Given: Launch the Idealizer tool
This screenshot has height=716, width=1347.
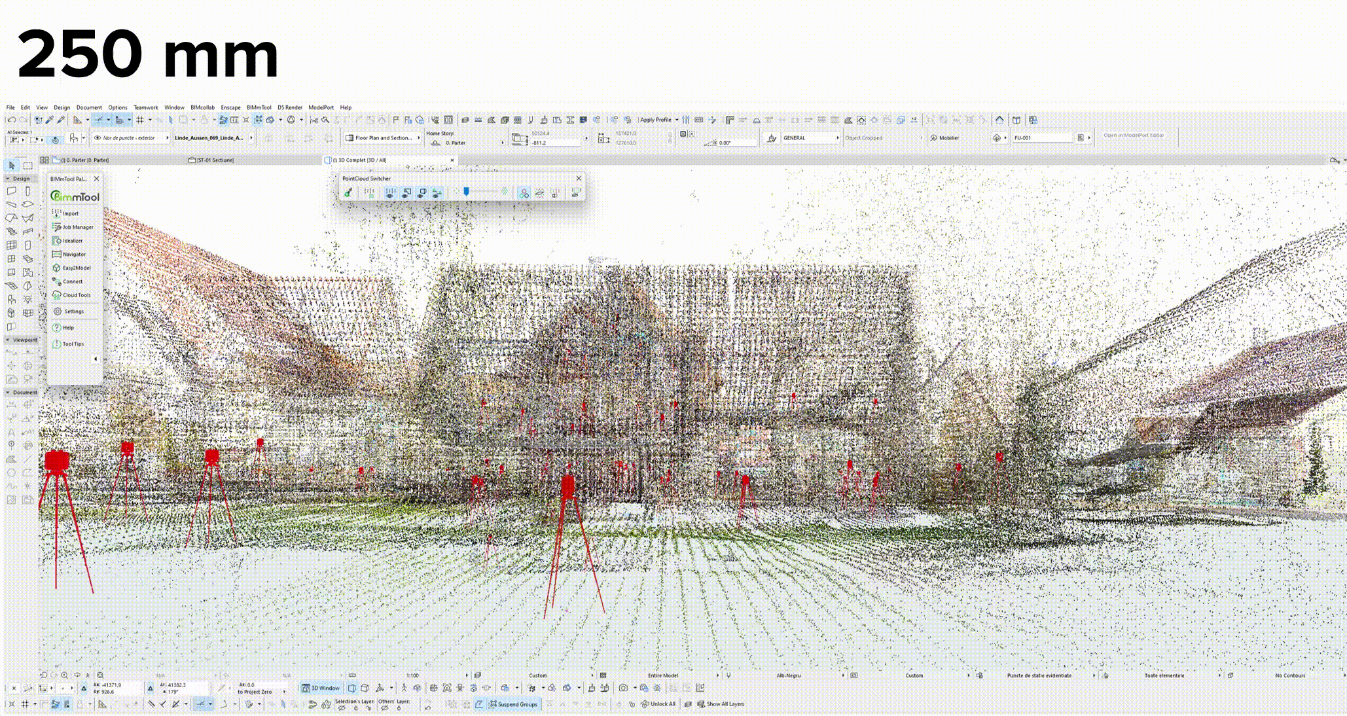Looking at the screenshot, I should coord(72,241).
